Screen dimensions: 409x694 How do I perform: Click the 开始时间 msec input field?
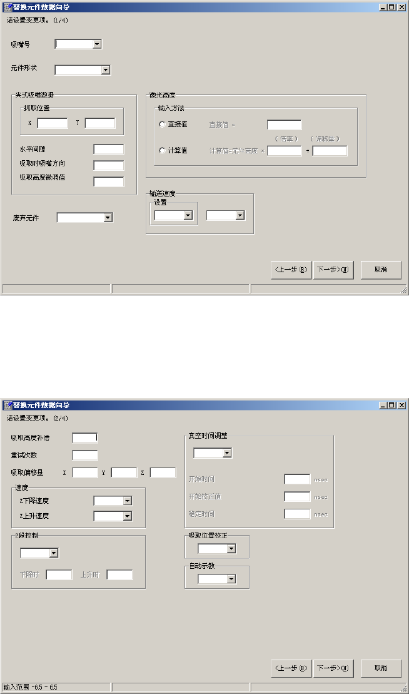(297, 479)
